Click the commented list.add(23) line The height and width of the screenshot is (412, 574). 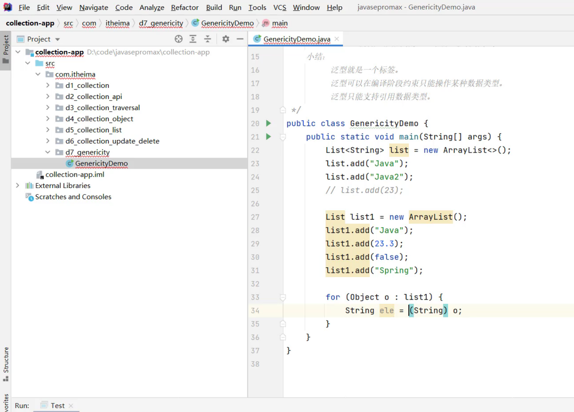pos(364,190)
